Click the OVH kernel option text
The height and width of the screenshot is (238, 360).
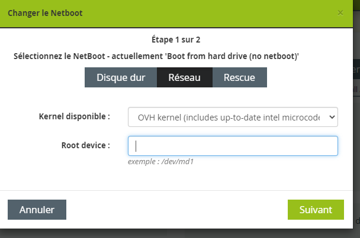(x=229, y=118)
